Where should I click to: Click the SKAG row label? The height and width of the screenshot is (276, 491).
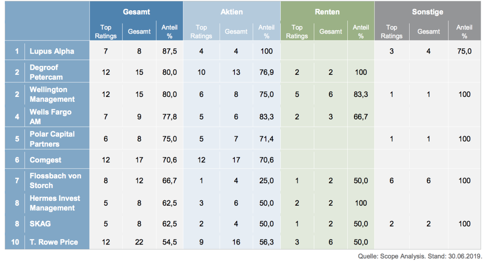[x=40, y=224]
